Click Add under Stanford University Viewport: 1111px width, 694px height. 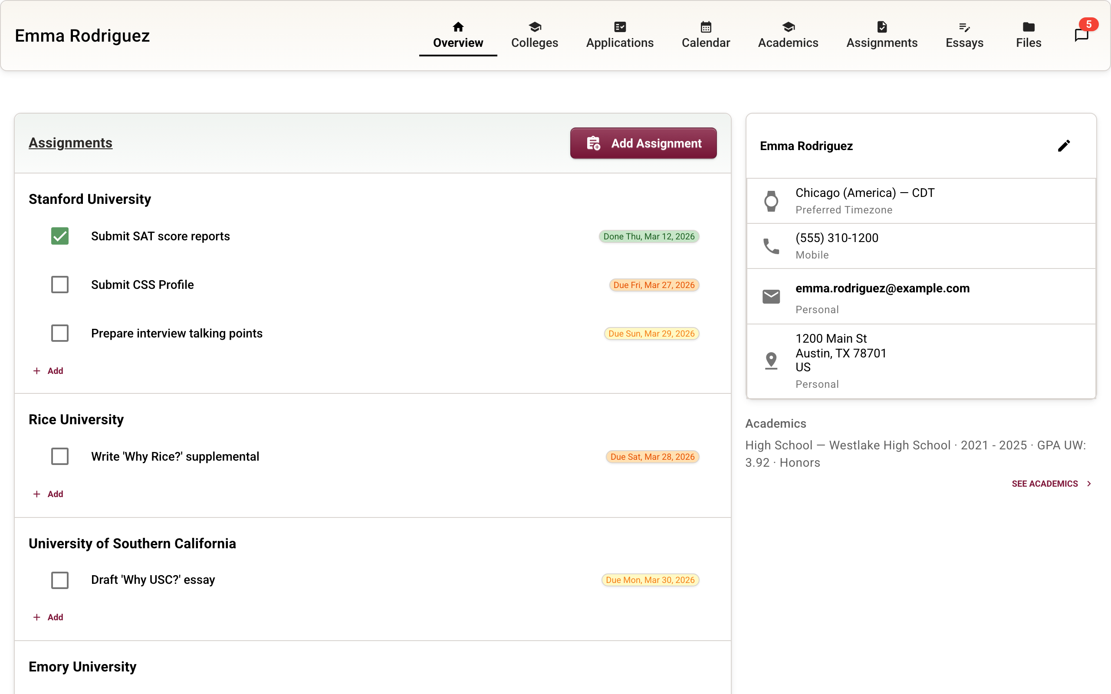(x=49, y=370)
